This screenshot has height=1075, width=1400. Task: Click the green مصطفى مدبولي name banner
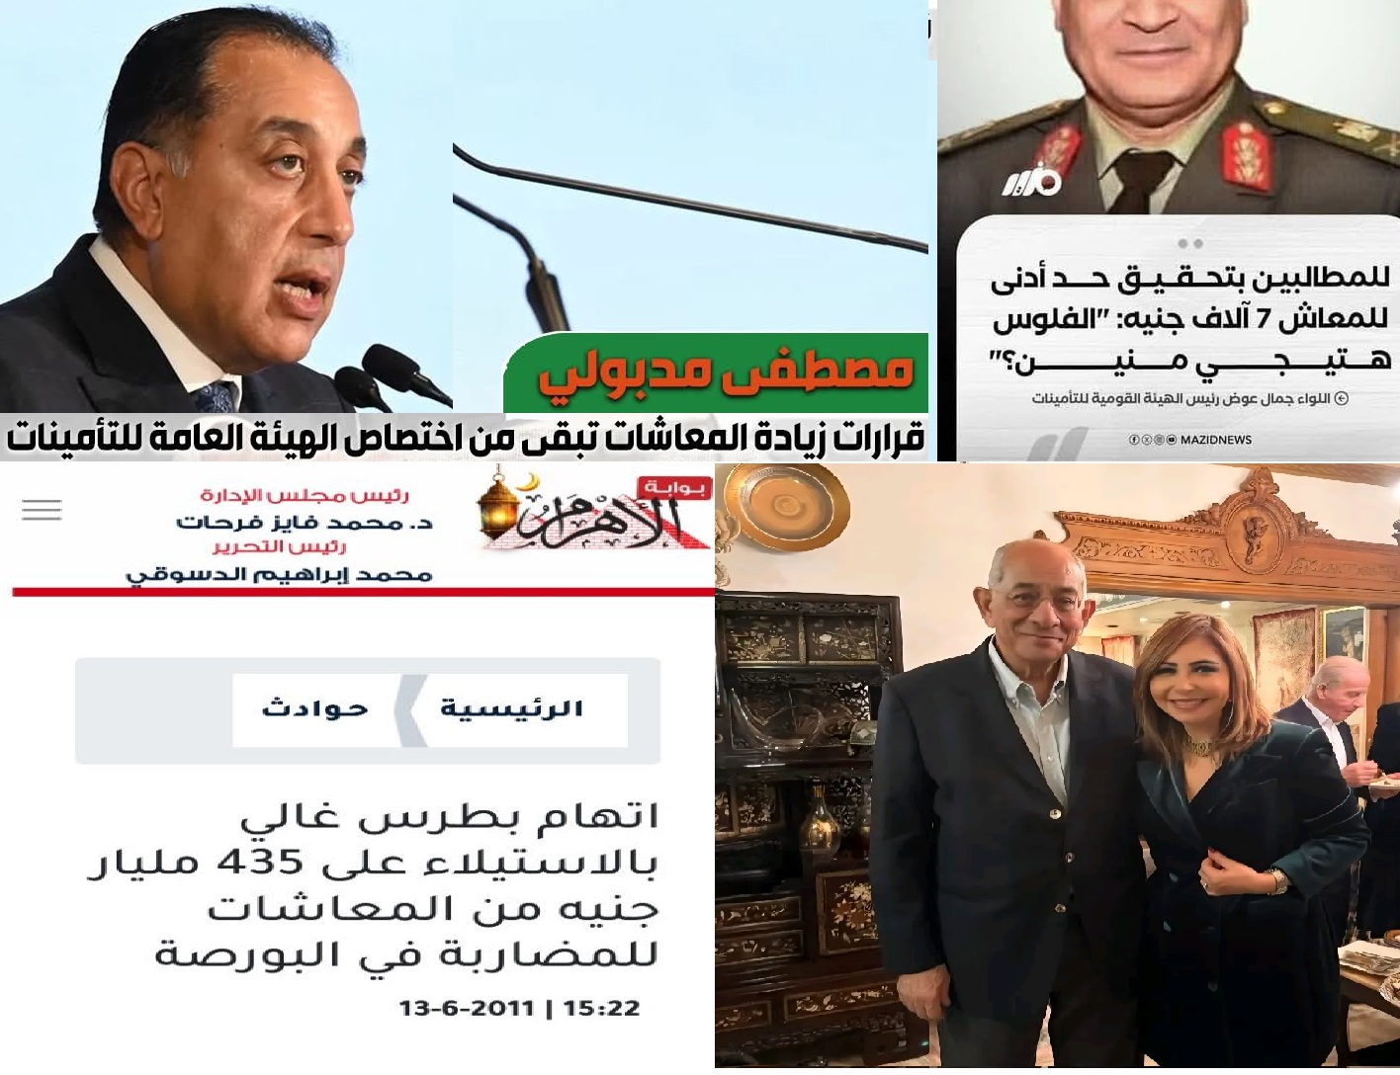click(x=717, y=373)
